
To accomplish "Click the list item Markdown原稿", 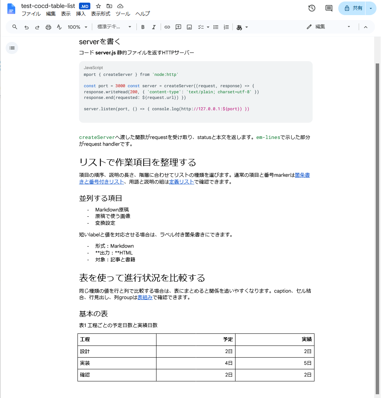I will [x=112, y=210].
